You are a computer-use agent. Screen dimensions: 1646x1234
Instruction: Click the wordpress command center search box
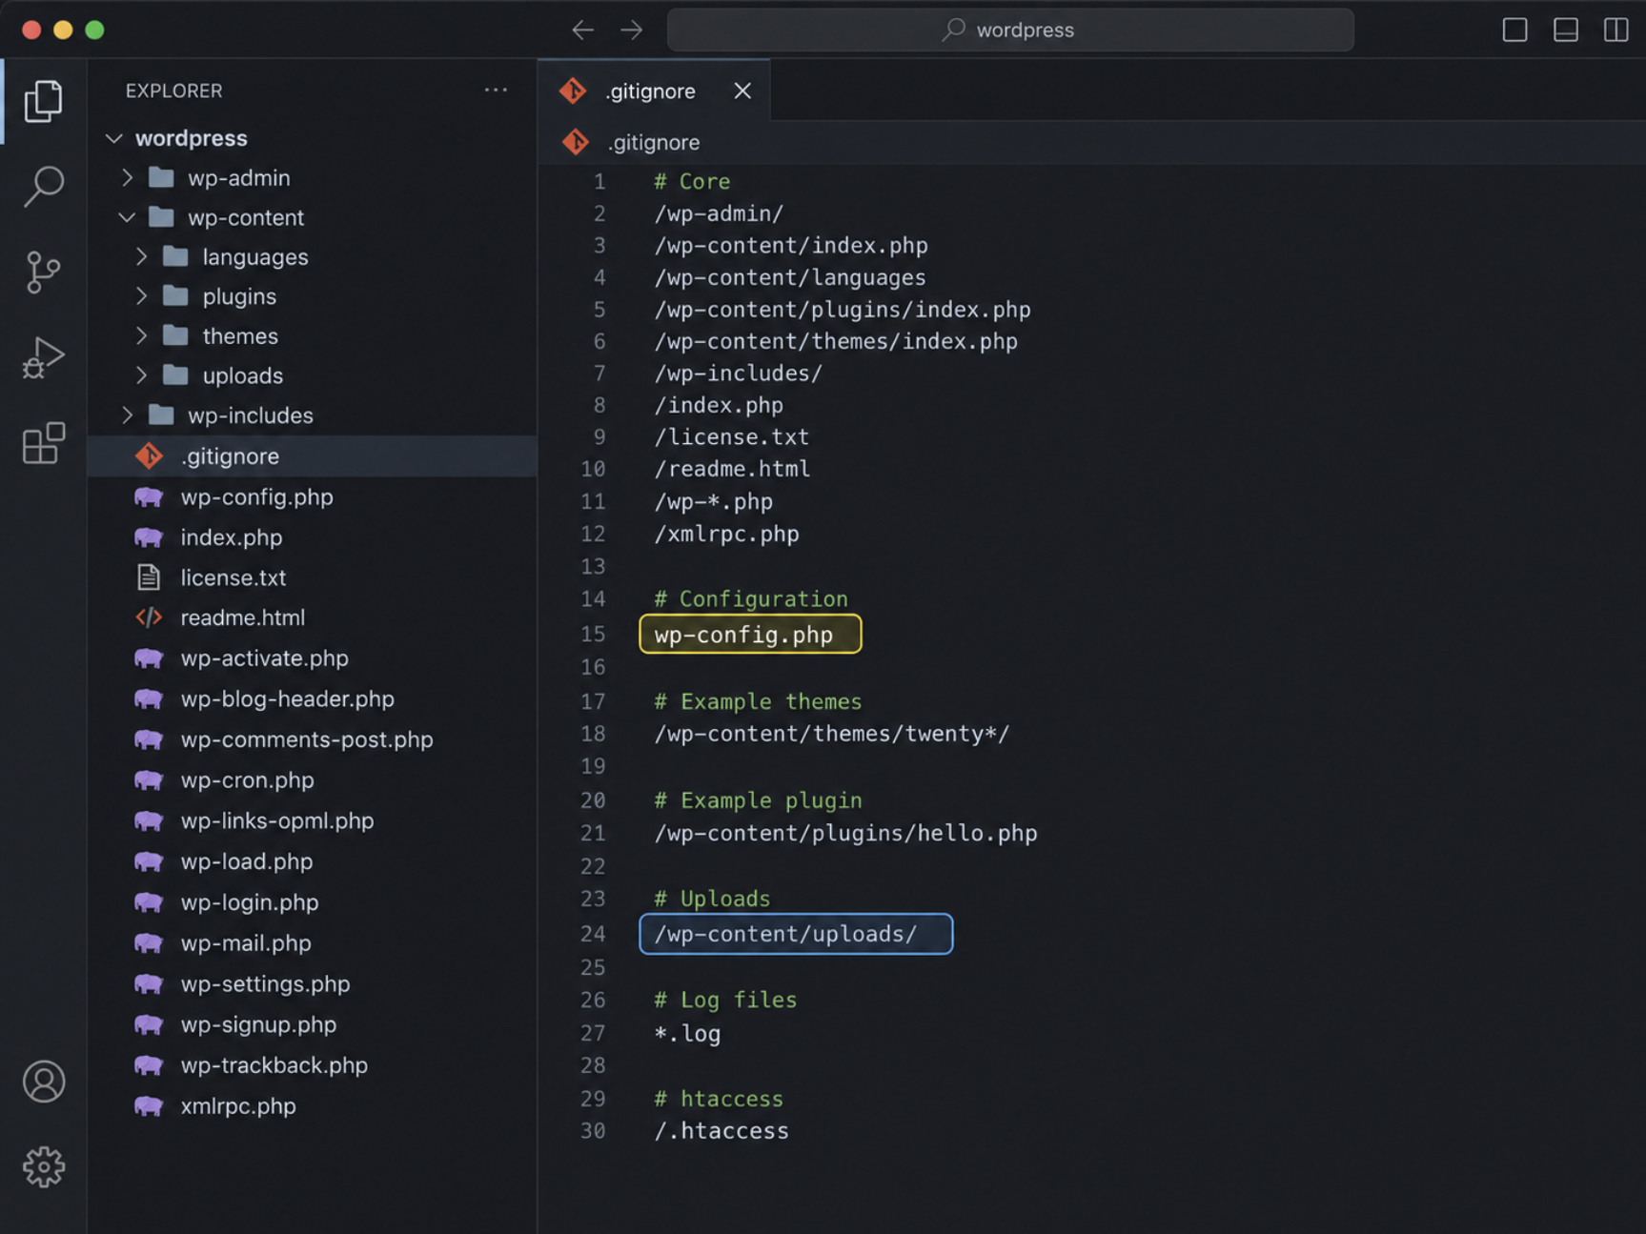(x=1010, y=30)
